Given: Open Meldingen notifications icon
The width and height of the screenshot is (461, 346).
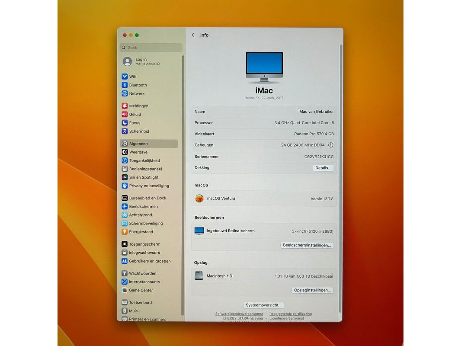Looking at the screenshot, I should pyautogui.click(x=125, y=106).
